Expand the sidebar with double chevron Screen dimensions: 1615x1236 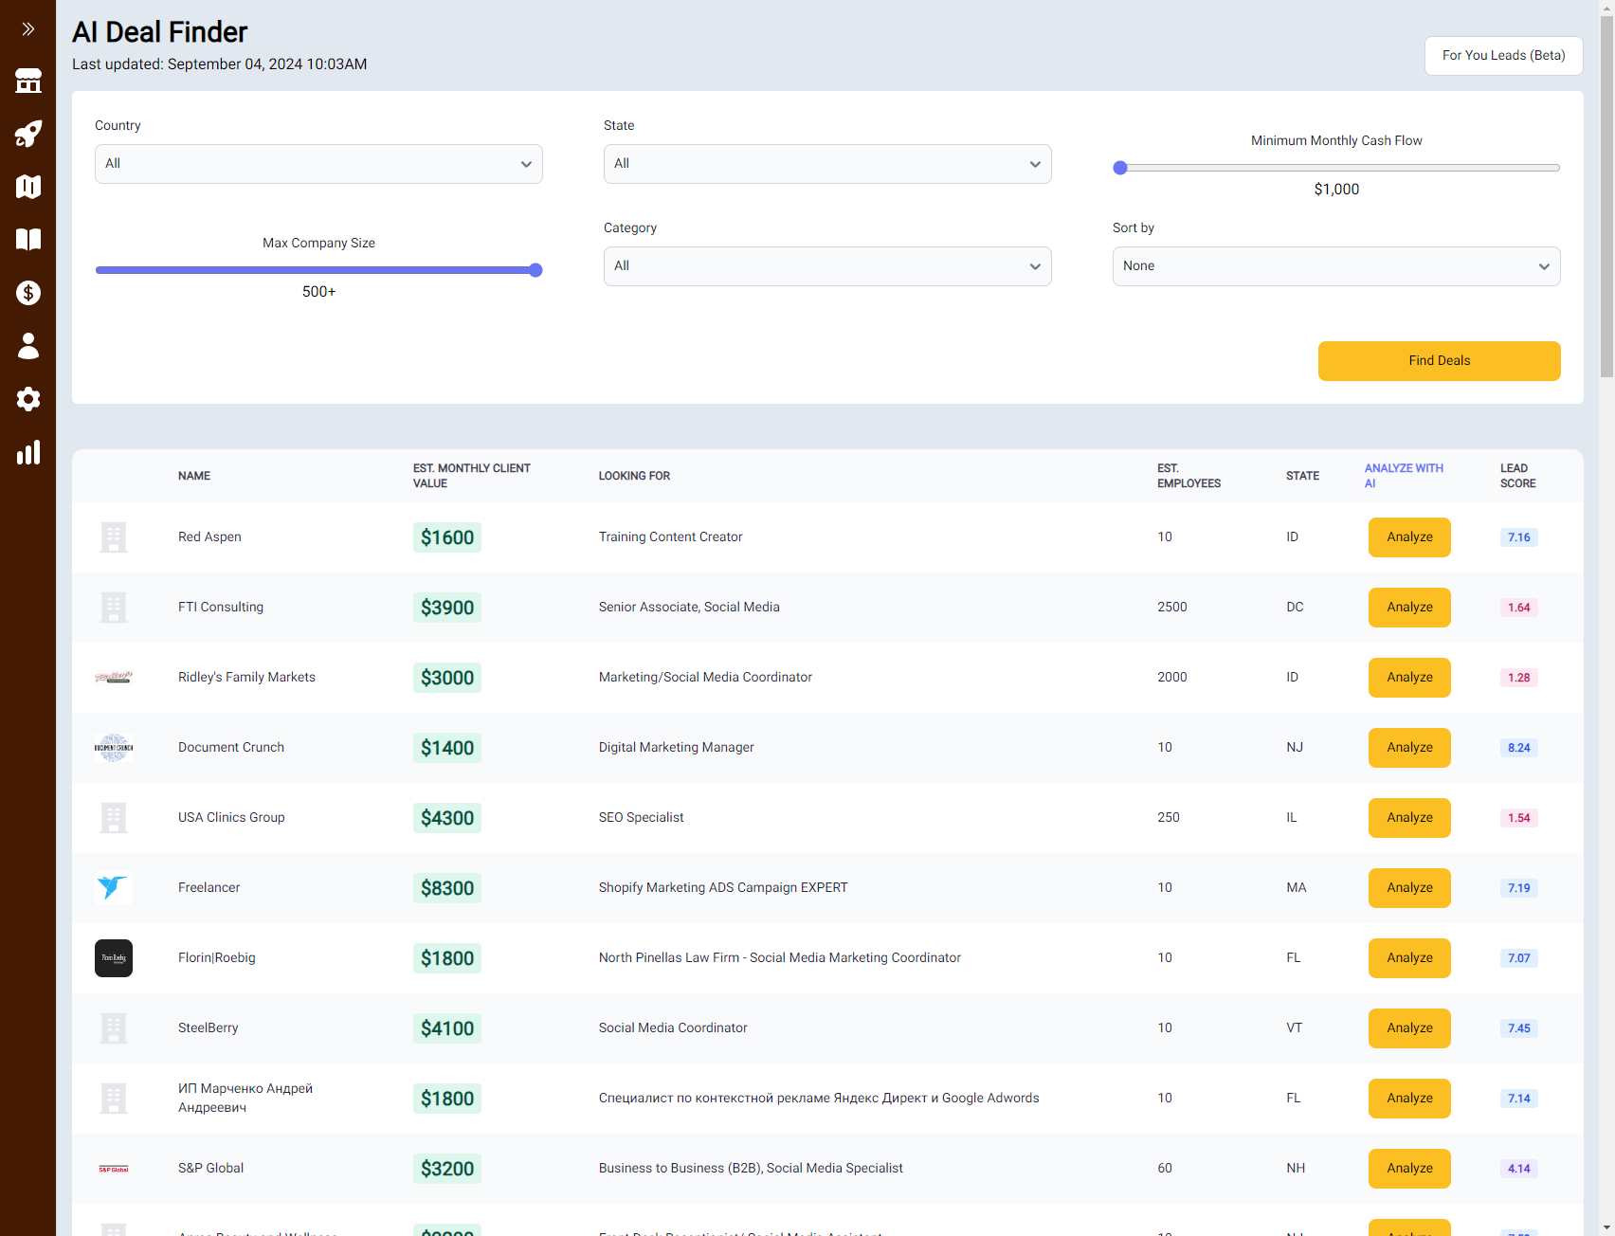click(x=28, y=29)
